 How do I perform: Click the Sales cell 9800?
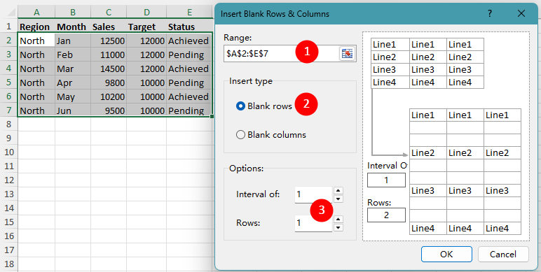click(x=109, y=83)
